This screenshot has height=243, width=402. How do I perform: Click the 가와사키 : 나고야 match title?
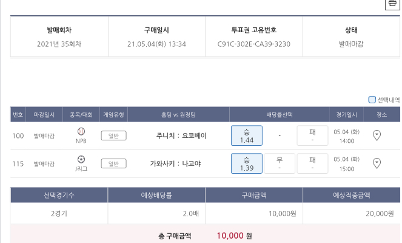pyautogui.click(x=179, y=163)
